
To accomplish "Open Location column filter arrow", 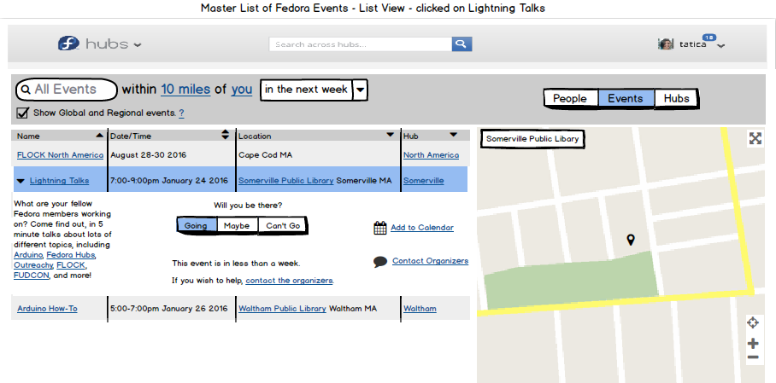I will point(391,135).
